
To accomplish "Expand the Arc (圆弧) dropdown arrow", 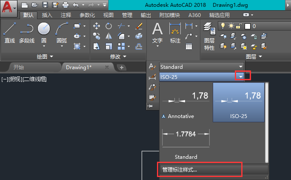I will point(62,46).
